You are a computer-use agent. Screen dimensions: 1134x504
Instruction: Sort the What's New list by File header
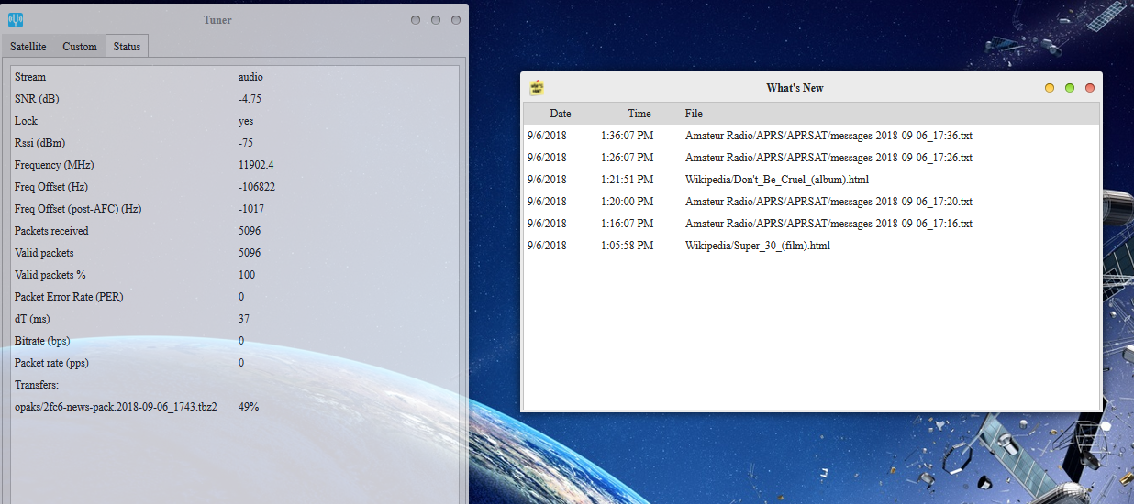coord(694,114)
